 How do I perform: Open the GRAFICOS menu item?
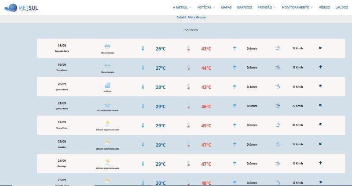(x=244, y=7)
